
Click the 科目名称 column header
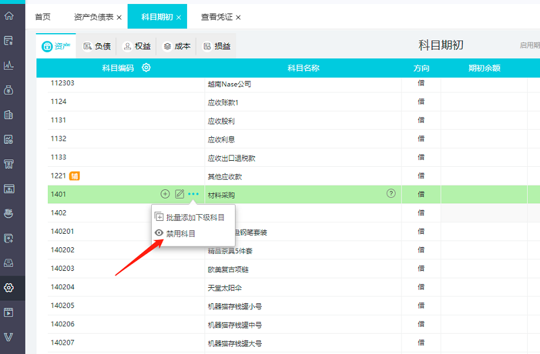(x=303, y=68)
